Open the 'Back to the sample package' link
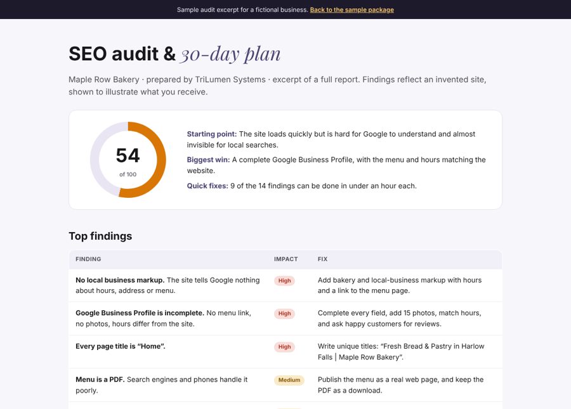Screen dimensions: 571x409 (x=351, y=10)
